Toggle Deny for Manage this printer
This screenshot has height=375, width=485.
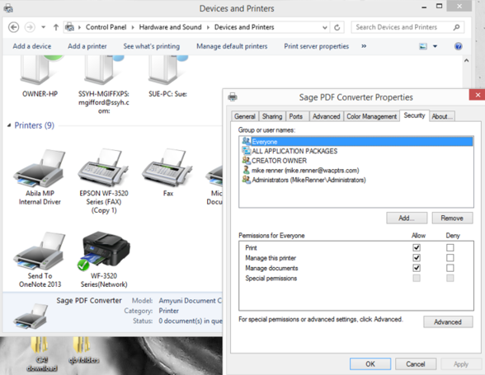[x=450, y=258]
